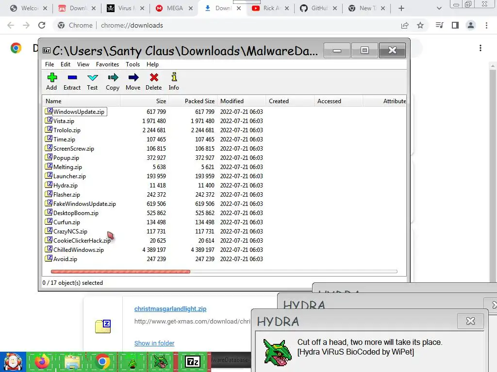The width and height of the screenshot is (497, 372).
Task: Select FakeWindowsUpdate.zip entry
Action: 84,204
